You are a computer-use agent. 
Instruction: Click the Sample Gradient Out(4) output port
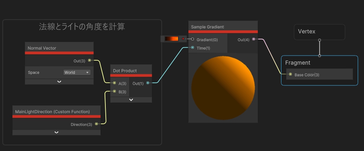point(253,39)
